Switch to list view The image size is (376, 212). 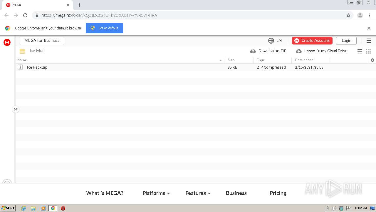pyautogui.click(x=360, y=51)
